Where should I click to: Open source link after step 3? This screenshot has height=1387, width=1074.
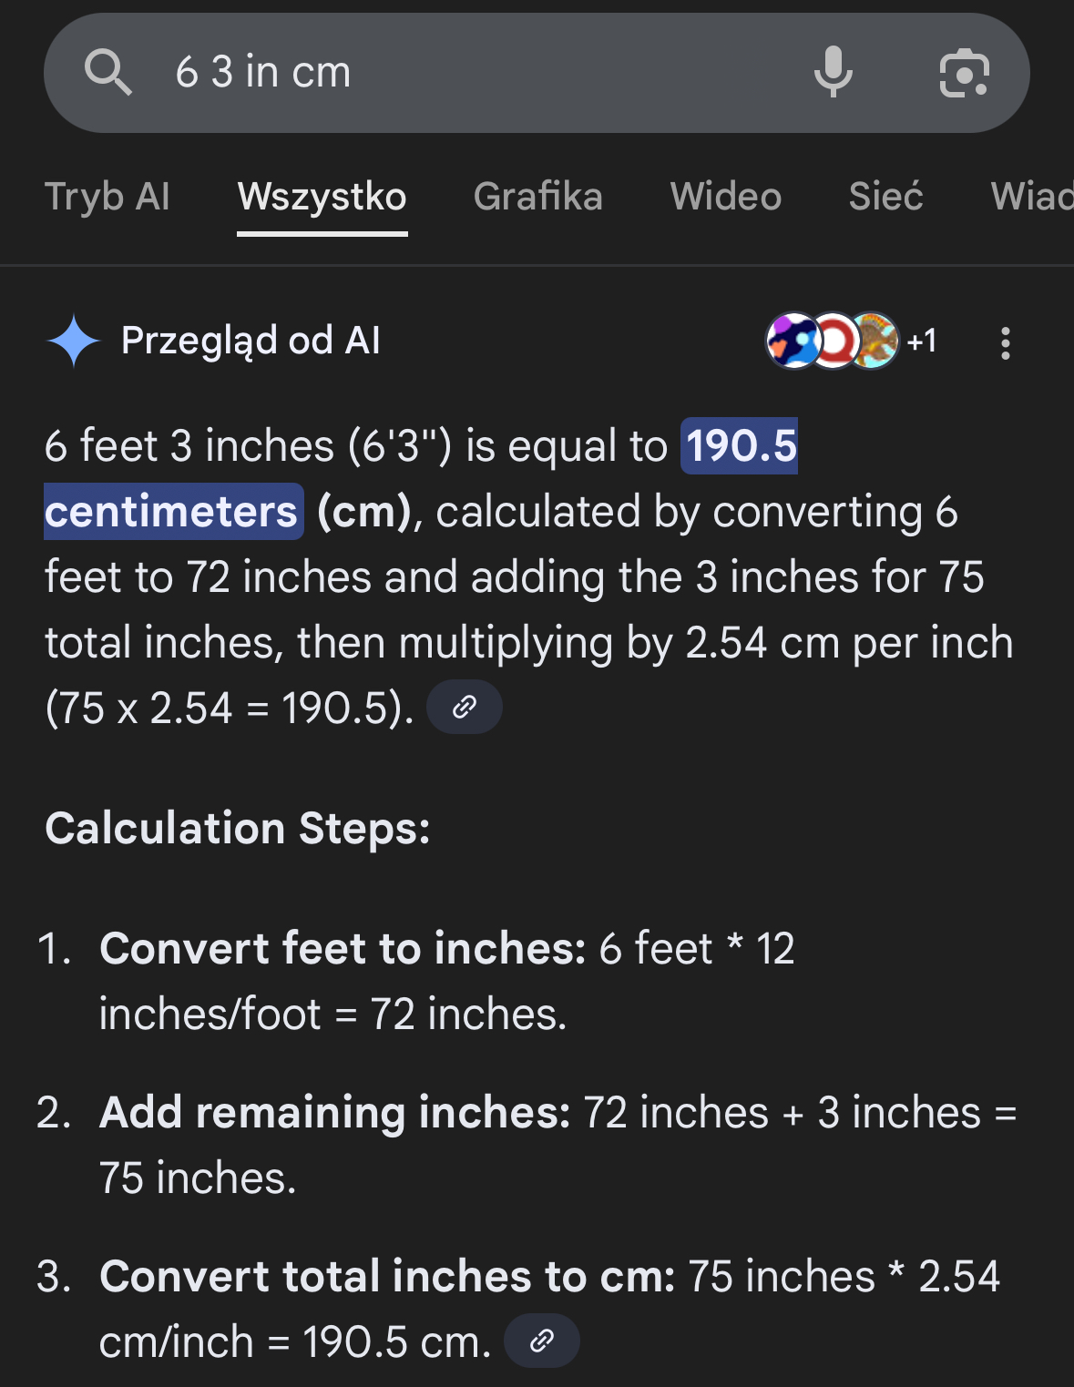pos(542,1341)
